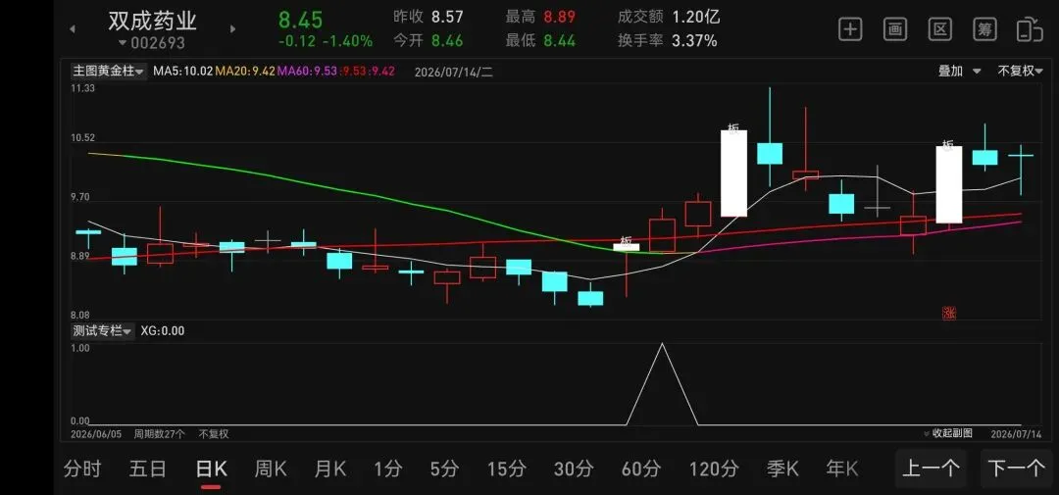Select the 周K tab
This screenshot has width=1059, height=495.
tap(271, 469)
